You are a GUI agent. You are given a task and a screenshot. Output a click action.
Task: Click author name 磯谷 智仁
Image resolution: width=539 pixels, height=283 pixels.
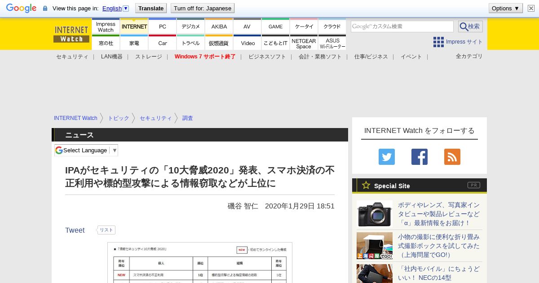243,206
